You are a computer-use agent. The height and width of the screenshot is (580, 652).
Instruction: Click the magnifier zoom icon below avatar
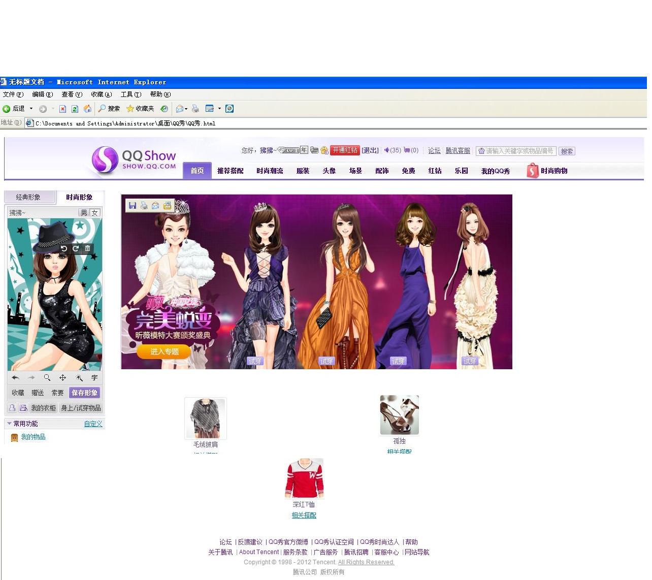point(47,377)
